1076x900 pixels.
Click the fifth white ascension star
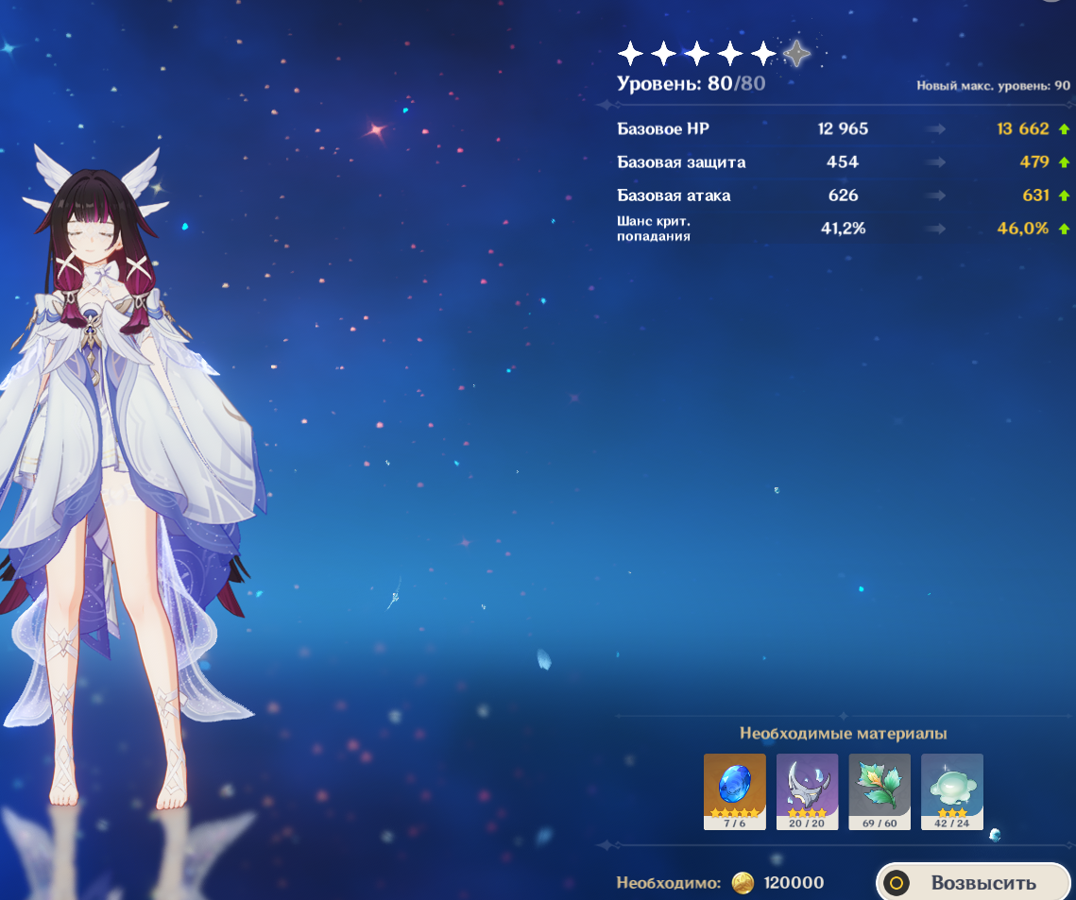pyautogui.click(x=763, y=53)
